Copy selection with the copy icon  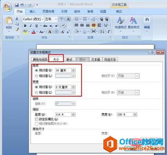[x=17, y=24]
